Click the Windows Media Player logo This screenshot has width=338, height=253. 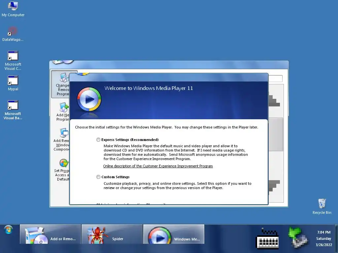tap(89, 99)
